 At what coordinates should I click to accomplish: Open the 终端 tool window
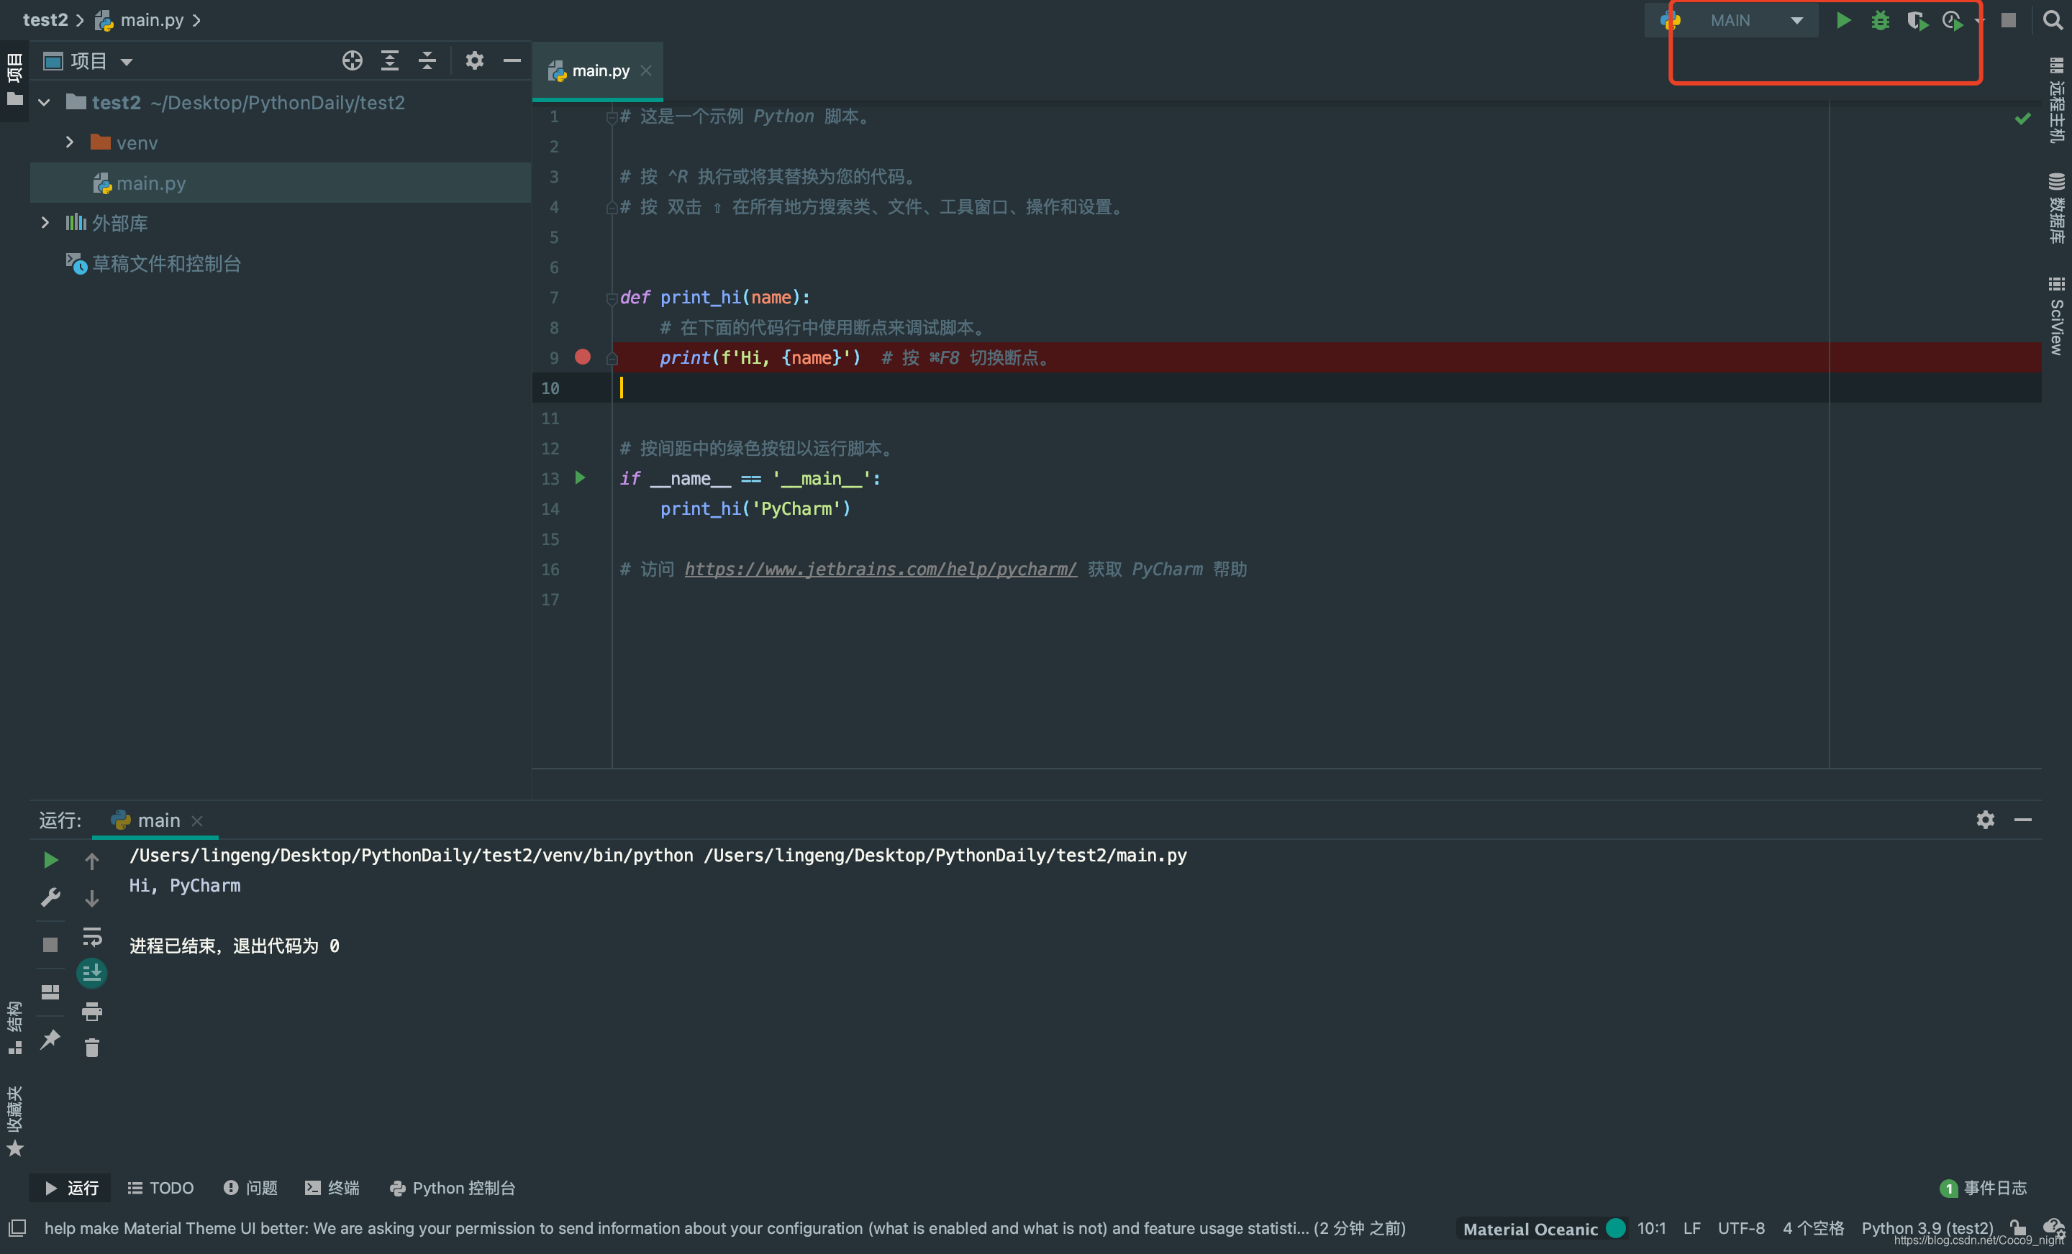coord(332,1188)
